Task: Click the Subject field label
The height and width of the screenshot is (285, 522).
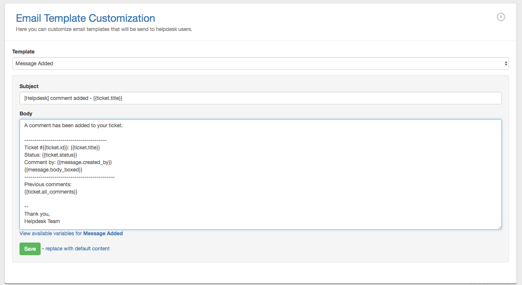Action: (x=29, y=86)
